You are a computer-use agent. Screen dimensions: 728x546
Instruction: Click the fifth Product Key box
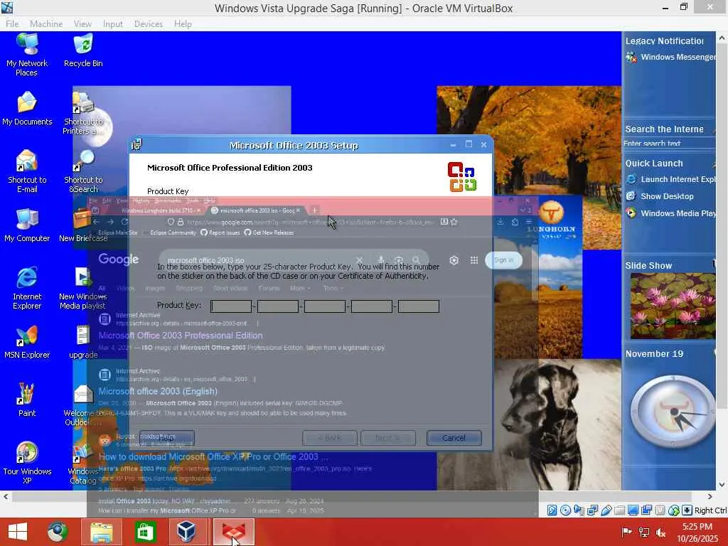[418, 306]
